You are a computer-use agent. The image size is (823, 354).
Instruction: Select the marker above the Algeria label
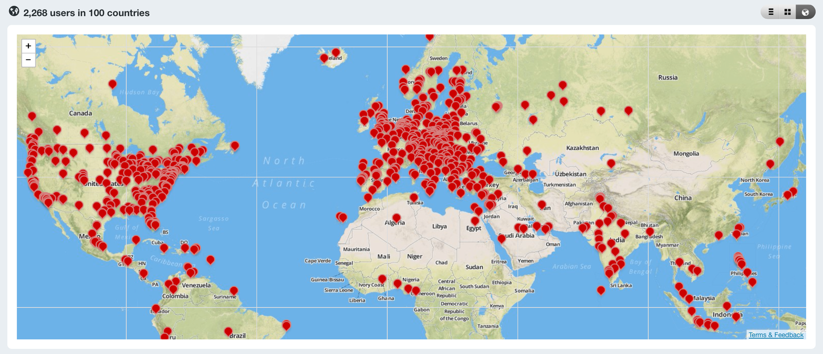point(396,218)
